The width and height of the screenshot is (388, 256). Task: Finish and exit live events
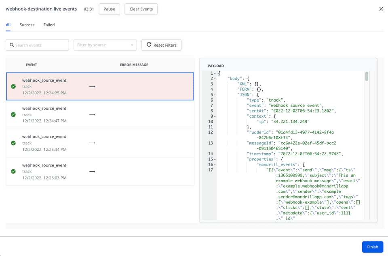[x=372, y=247]
